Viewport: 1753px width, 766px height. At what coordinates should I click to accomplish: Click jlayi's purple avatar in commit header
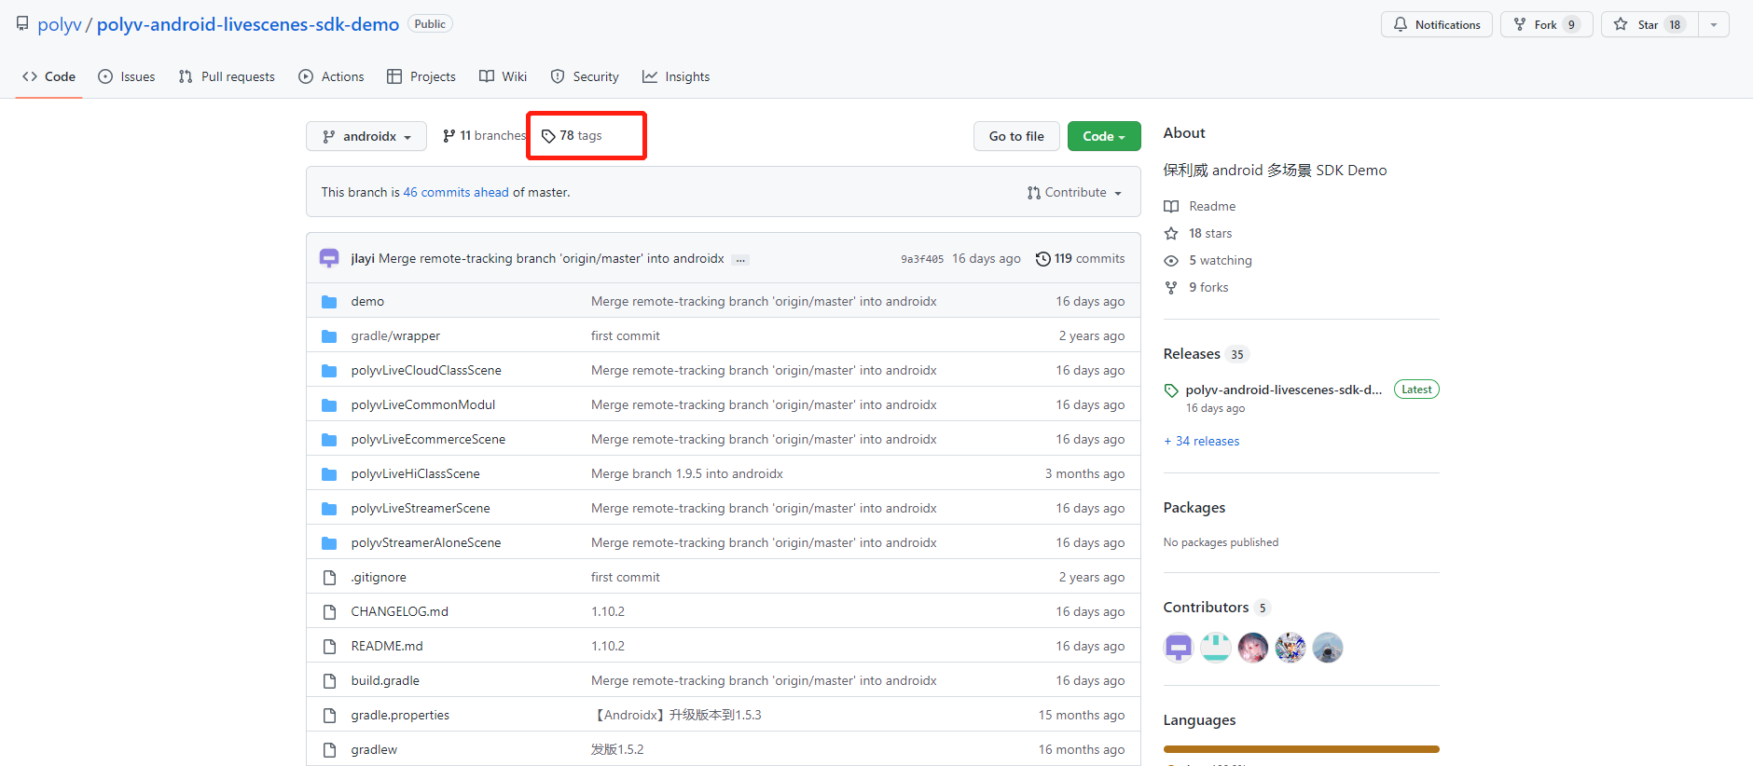[x=329, y=258]
